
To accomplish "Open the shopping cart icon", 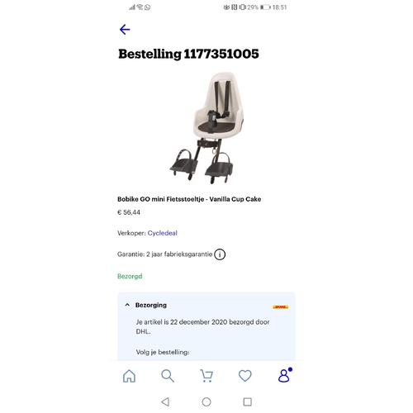I will (x=206, y=376).
